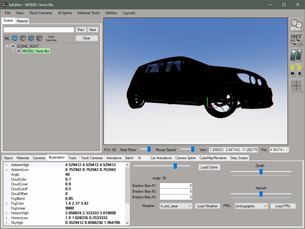The width and height of the screenshot is (305, 229).
Task: Toggle the grid icon in right toolbar
Action: pos(296,85)
